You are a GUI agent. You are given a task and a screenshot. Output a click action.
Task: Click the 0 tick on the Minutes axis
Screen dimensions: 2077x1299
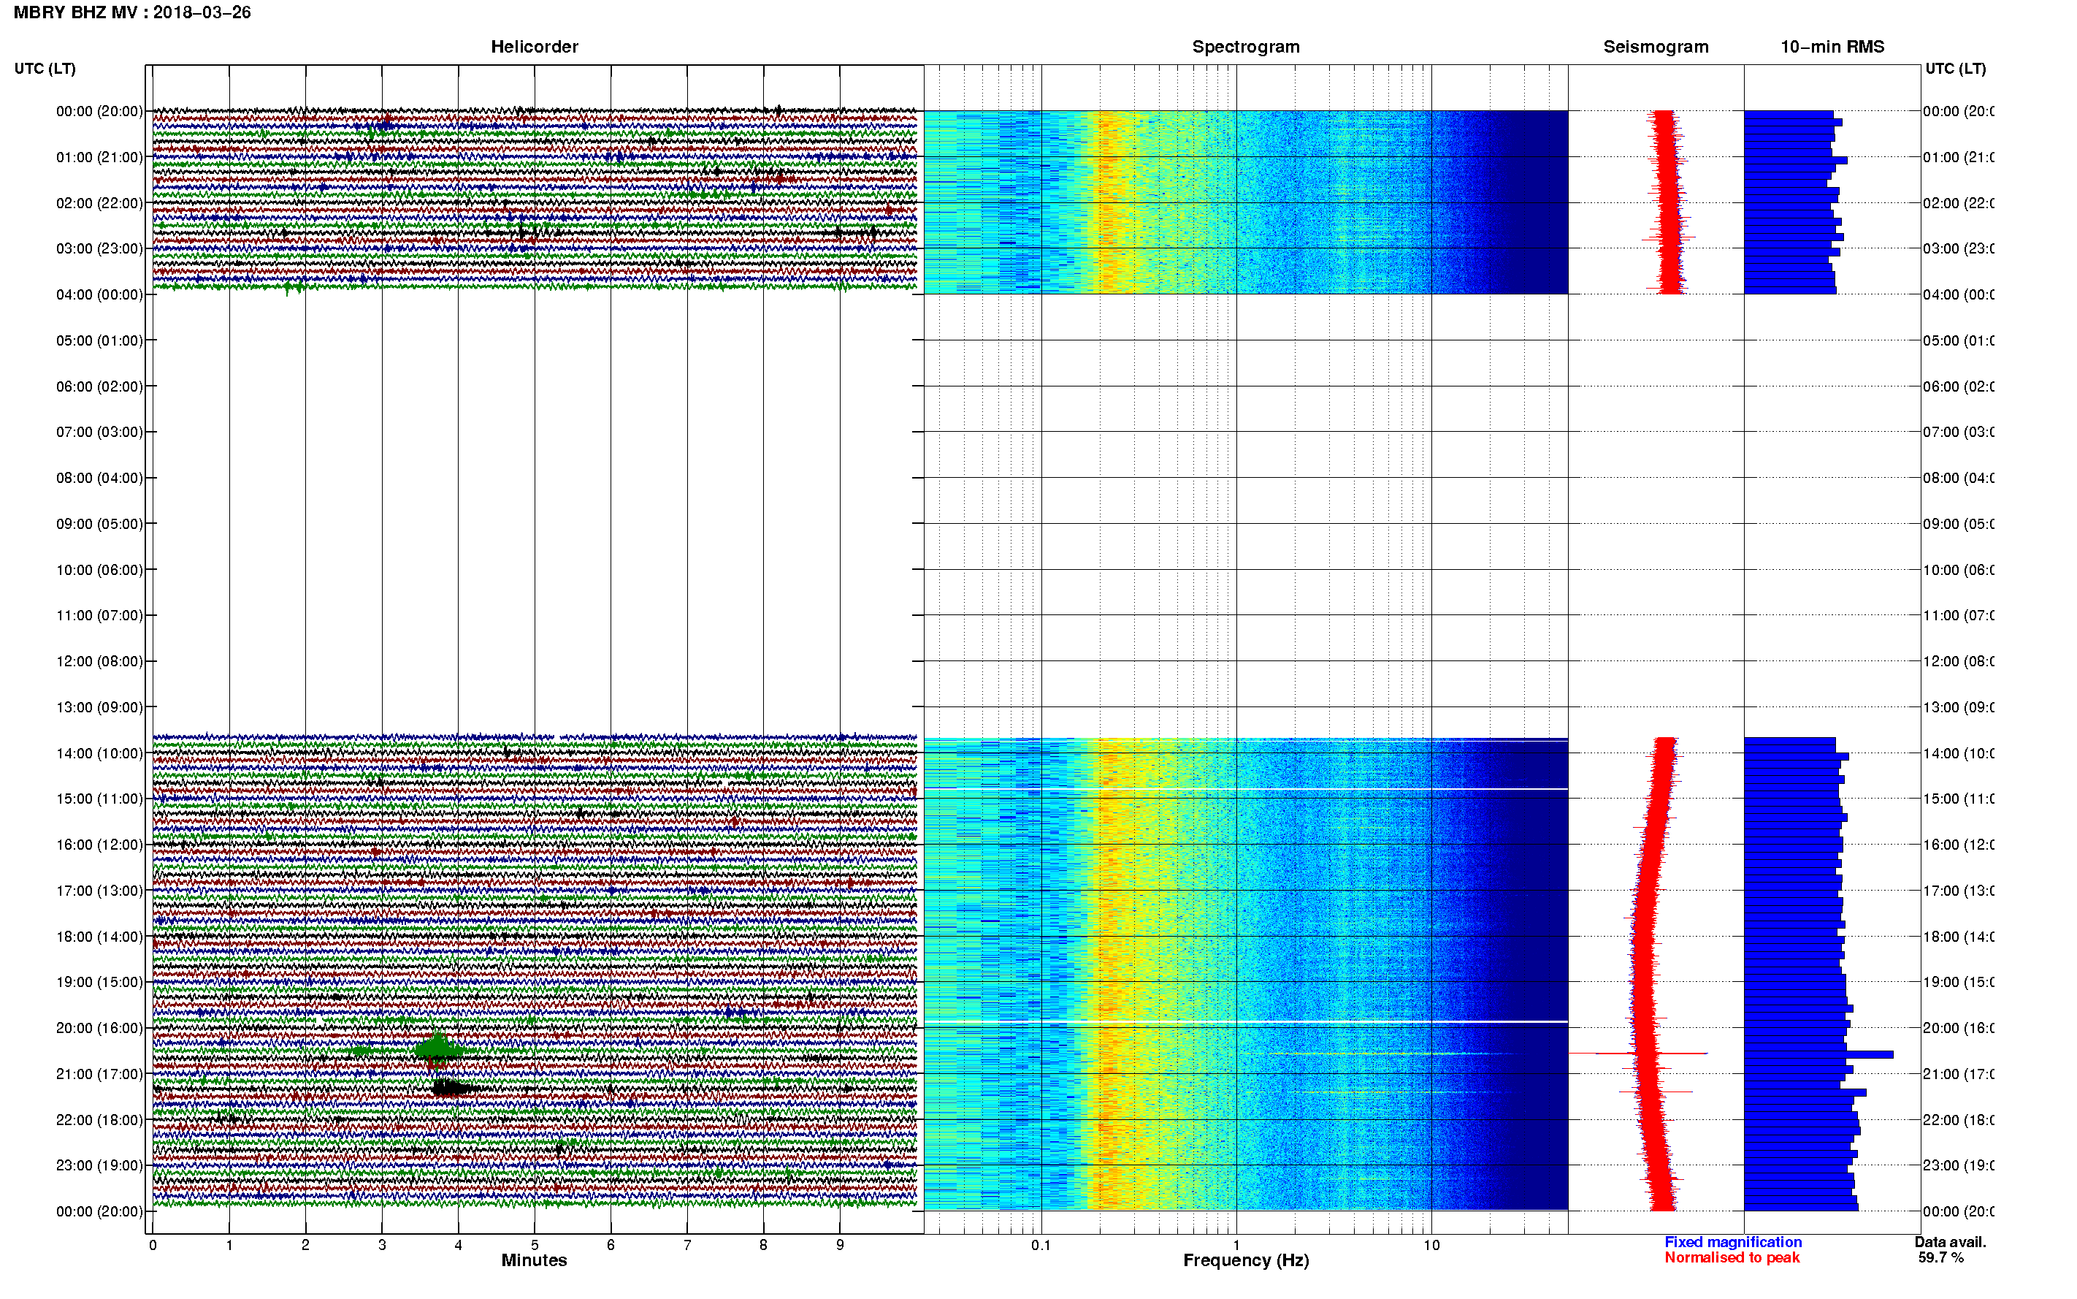[153, 1245]
